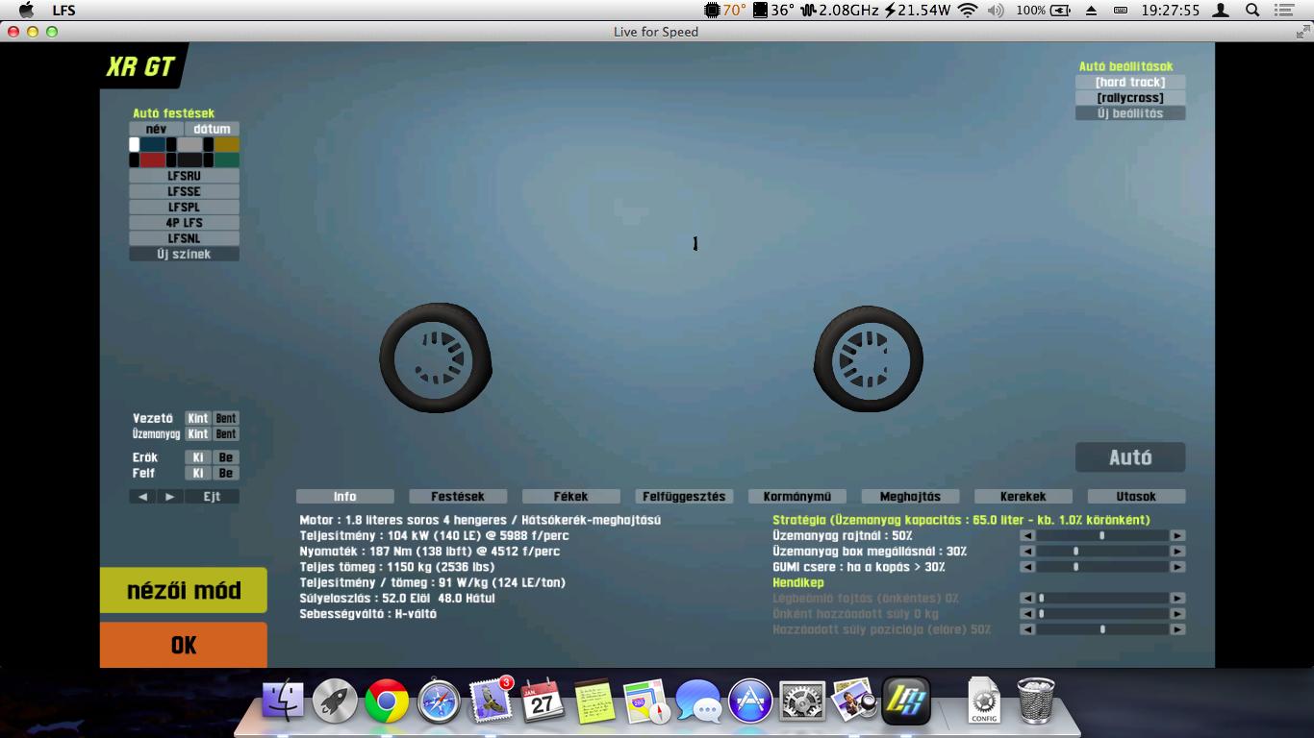
Task: Turn Felf off with Ki
Action: 198,474
